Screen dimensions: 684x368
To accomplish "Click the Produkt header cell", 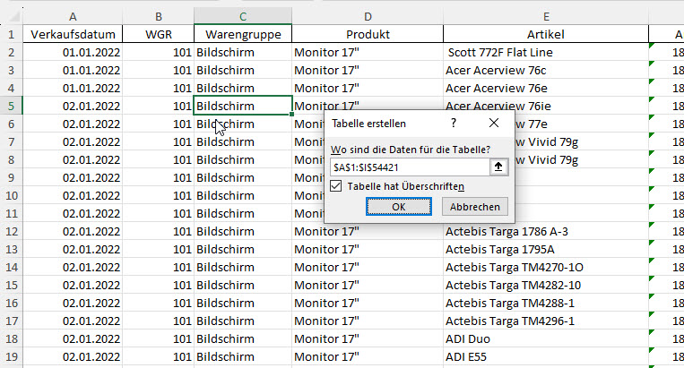I will pos(367,34).
